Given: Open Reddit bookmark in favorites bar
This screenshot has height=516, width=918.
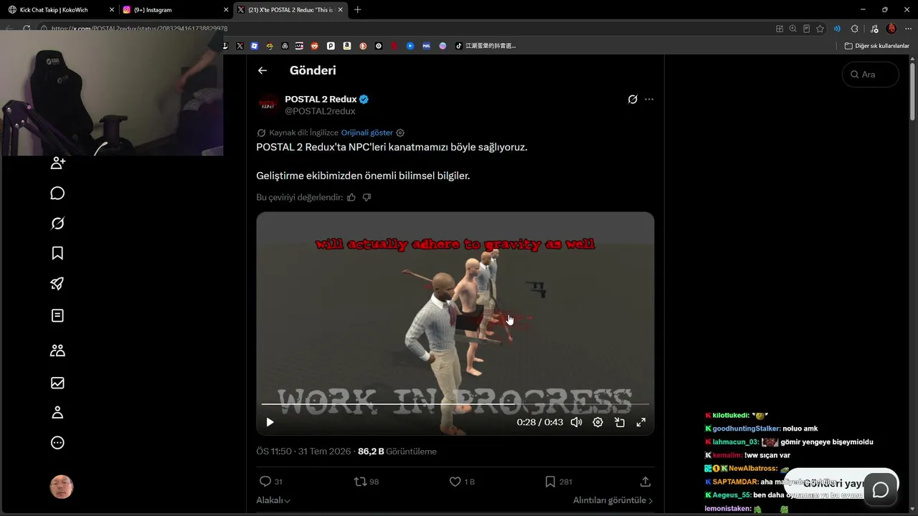Looking at the screenshot, I should (315, 46).
